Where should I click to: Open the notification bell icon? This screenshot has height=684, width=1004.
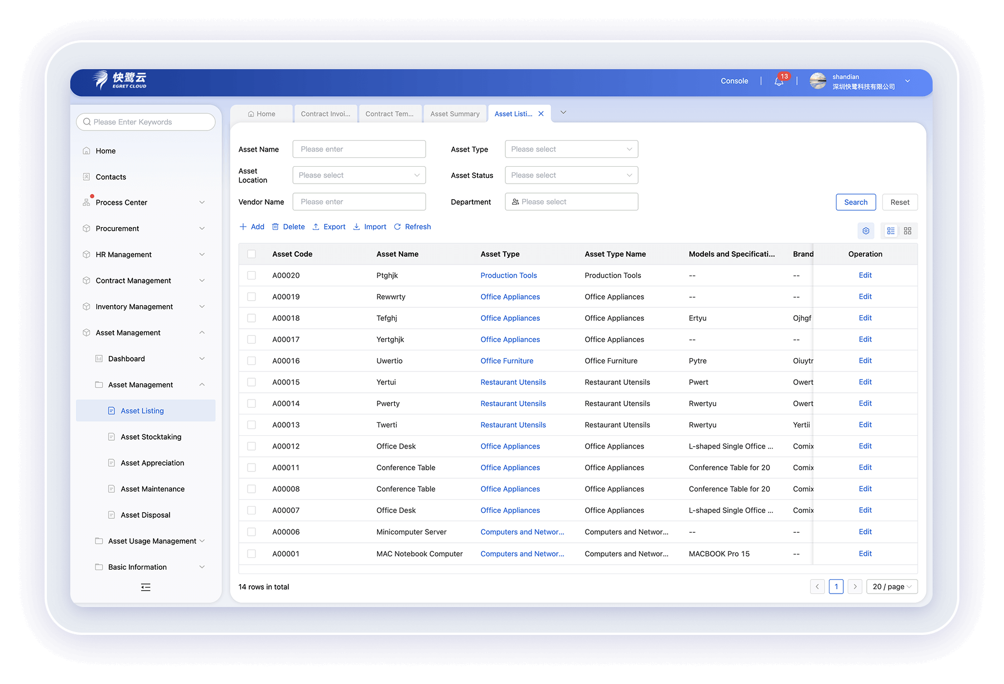pos(779,81)
